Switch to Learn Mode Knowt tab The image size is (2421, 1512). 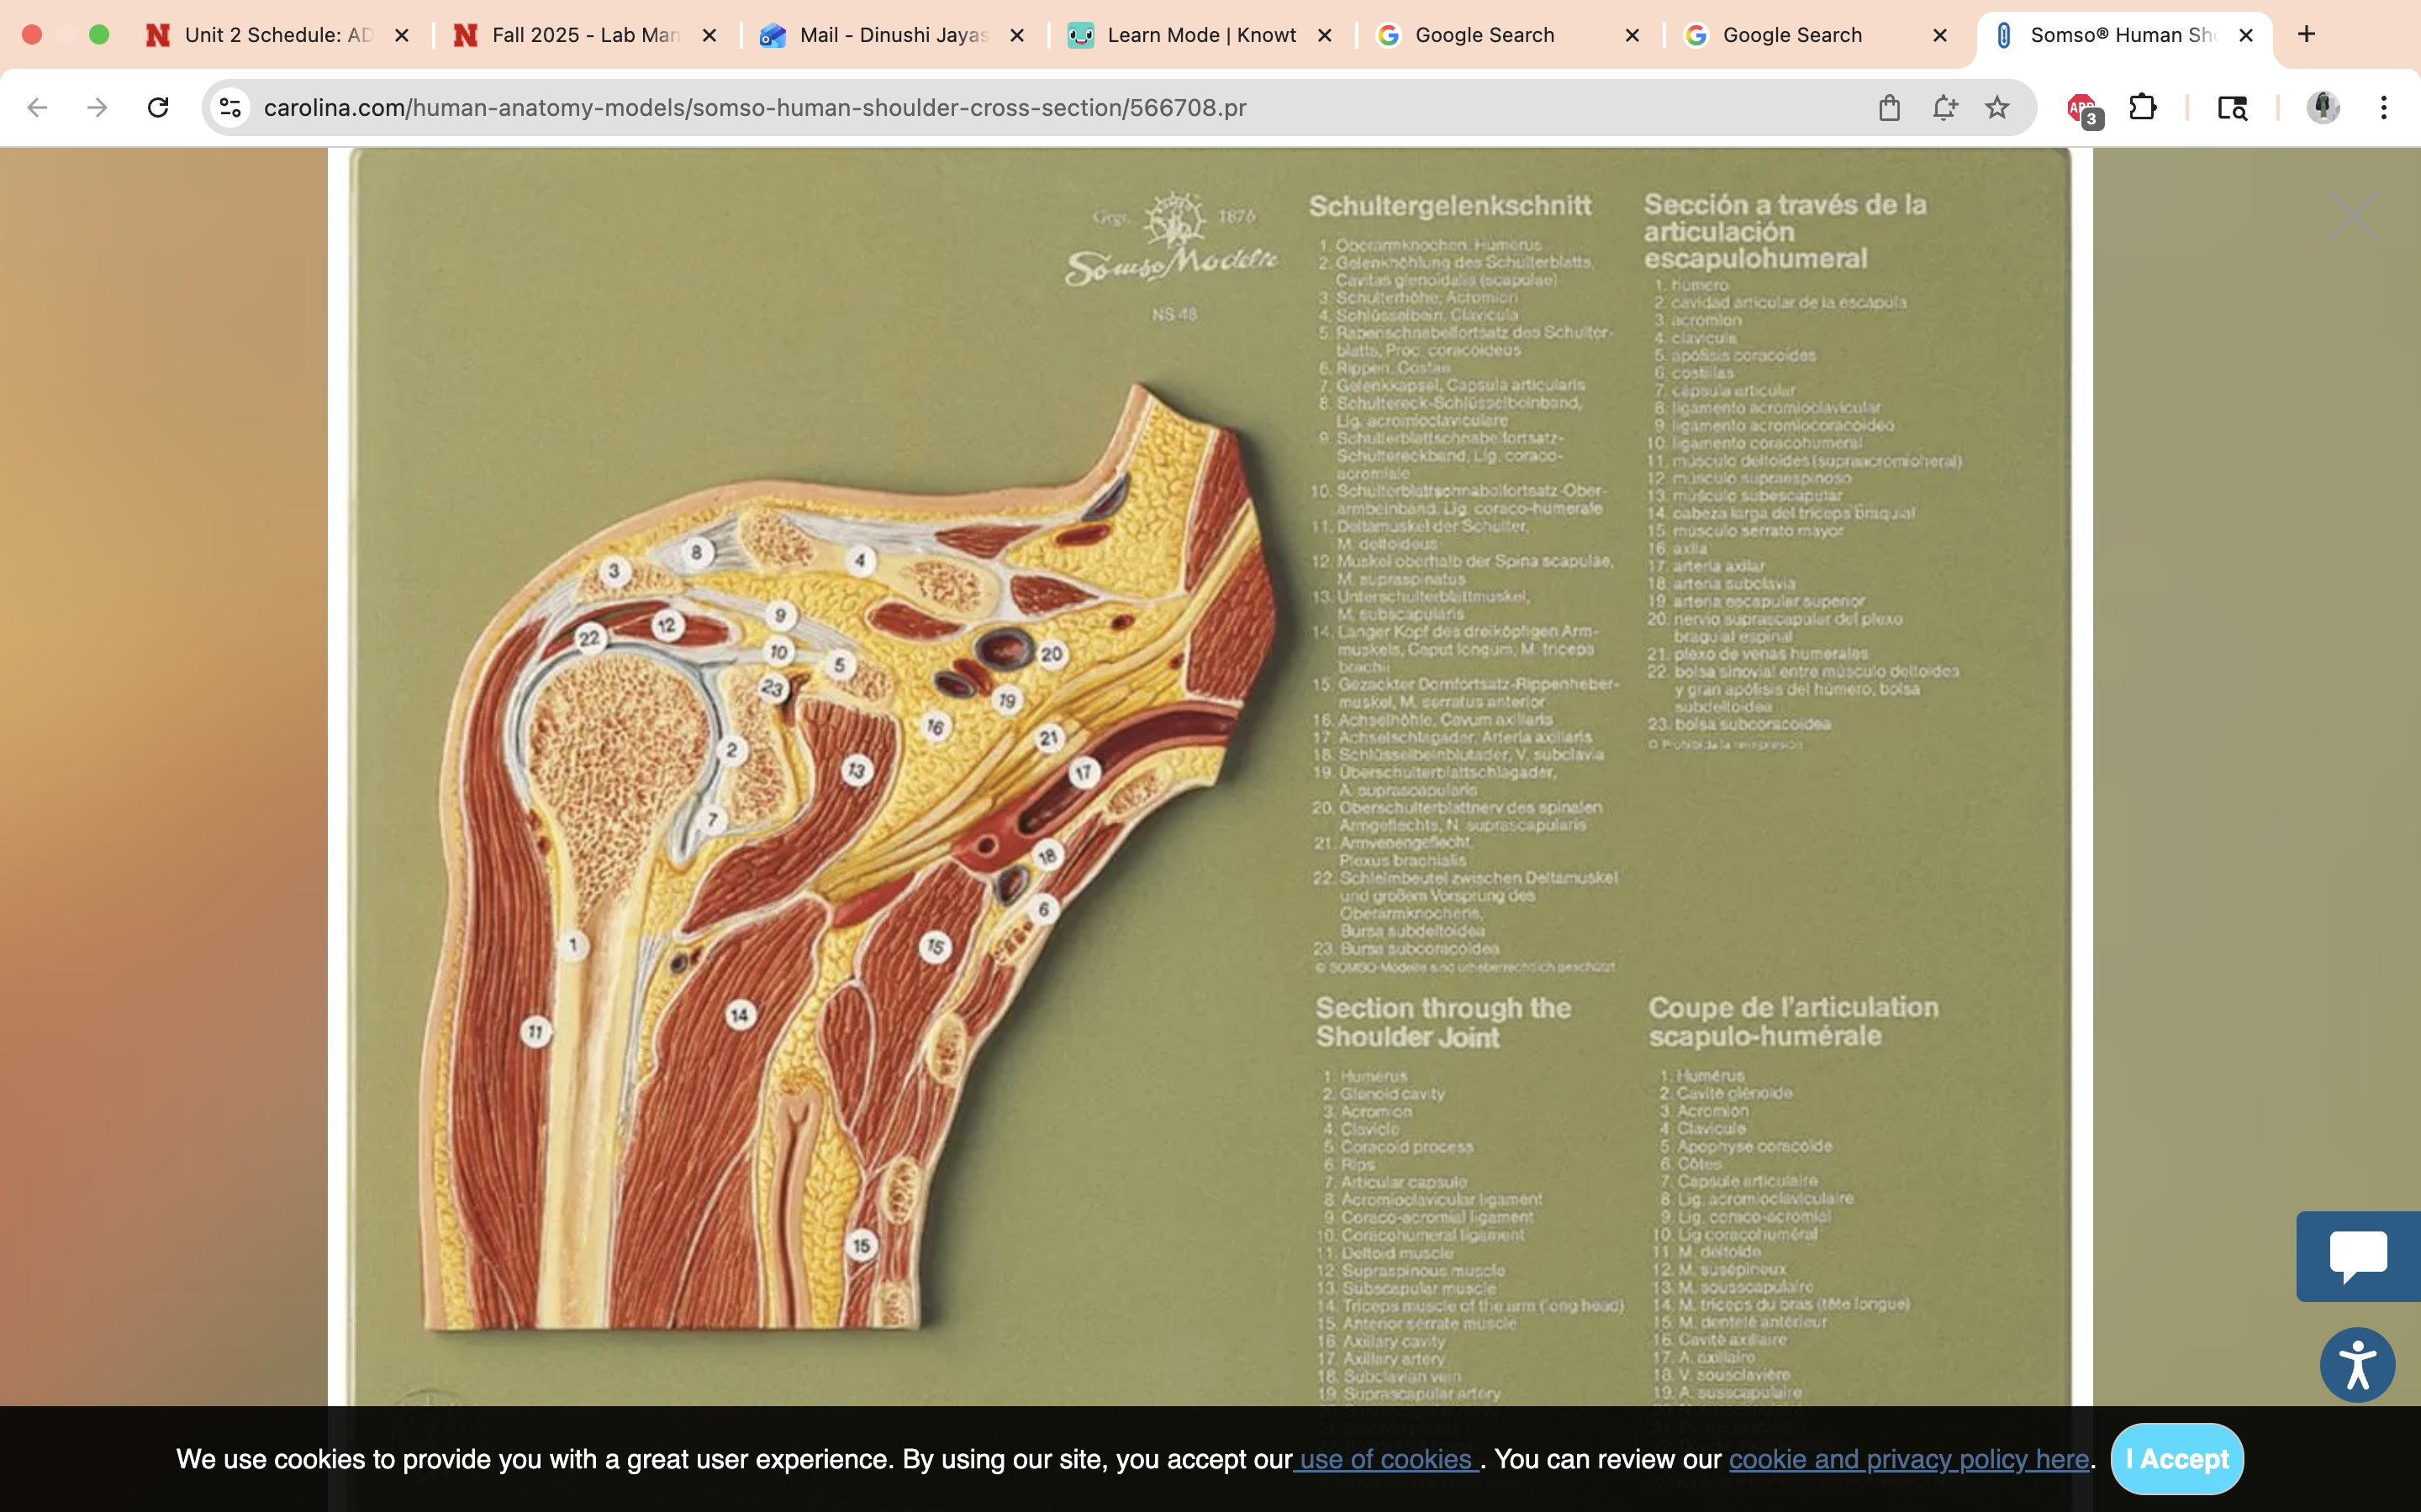(x=1200, y=35)
